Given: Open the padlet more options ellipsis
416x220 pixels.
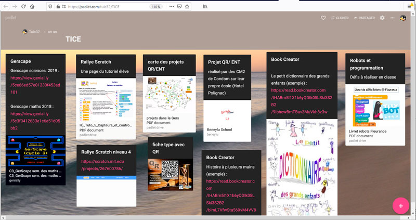Looking at the screenshot, I should pyautogui.click(x=393, y=18).
